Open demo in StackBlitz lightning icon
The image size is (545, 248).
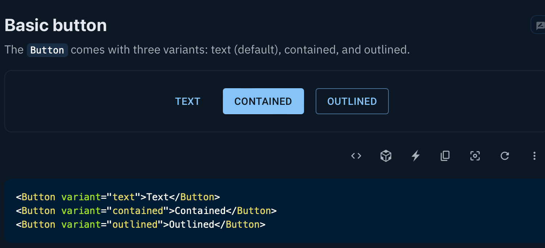coord(416,156)
